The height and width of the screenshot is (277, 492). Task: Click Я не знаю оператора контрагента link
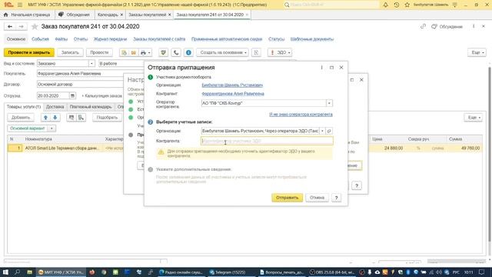(301, 115)
